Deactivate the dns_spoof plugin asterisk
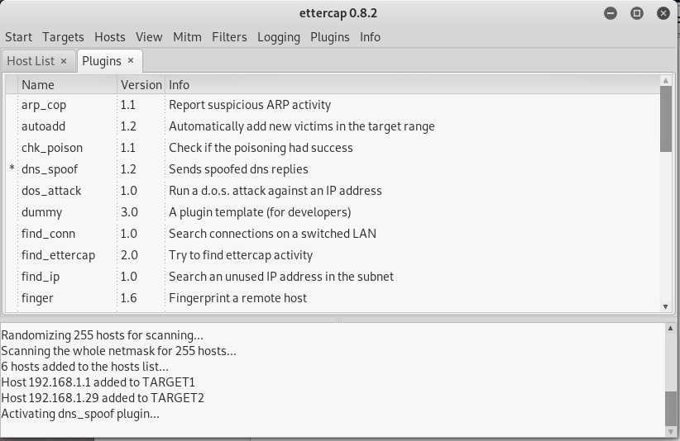The image size is (680, 441). coord(12,169)
